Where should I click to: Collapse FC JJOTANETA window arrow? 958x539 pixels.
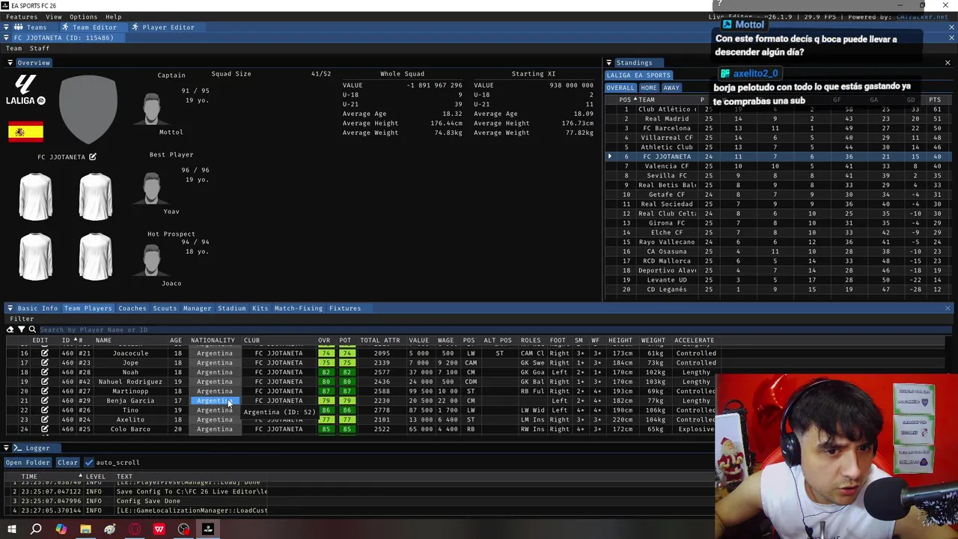tap(6, 37)
